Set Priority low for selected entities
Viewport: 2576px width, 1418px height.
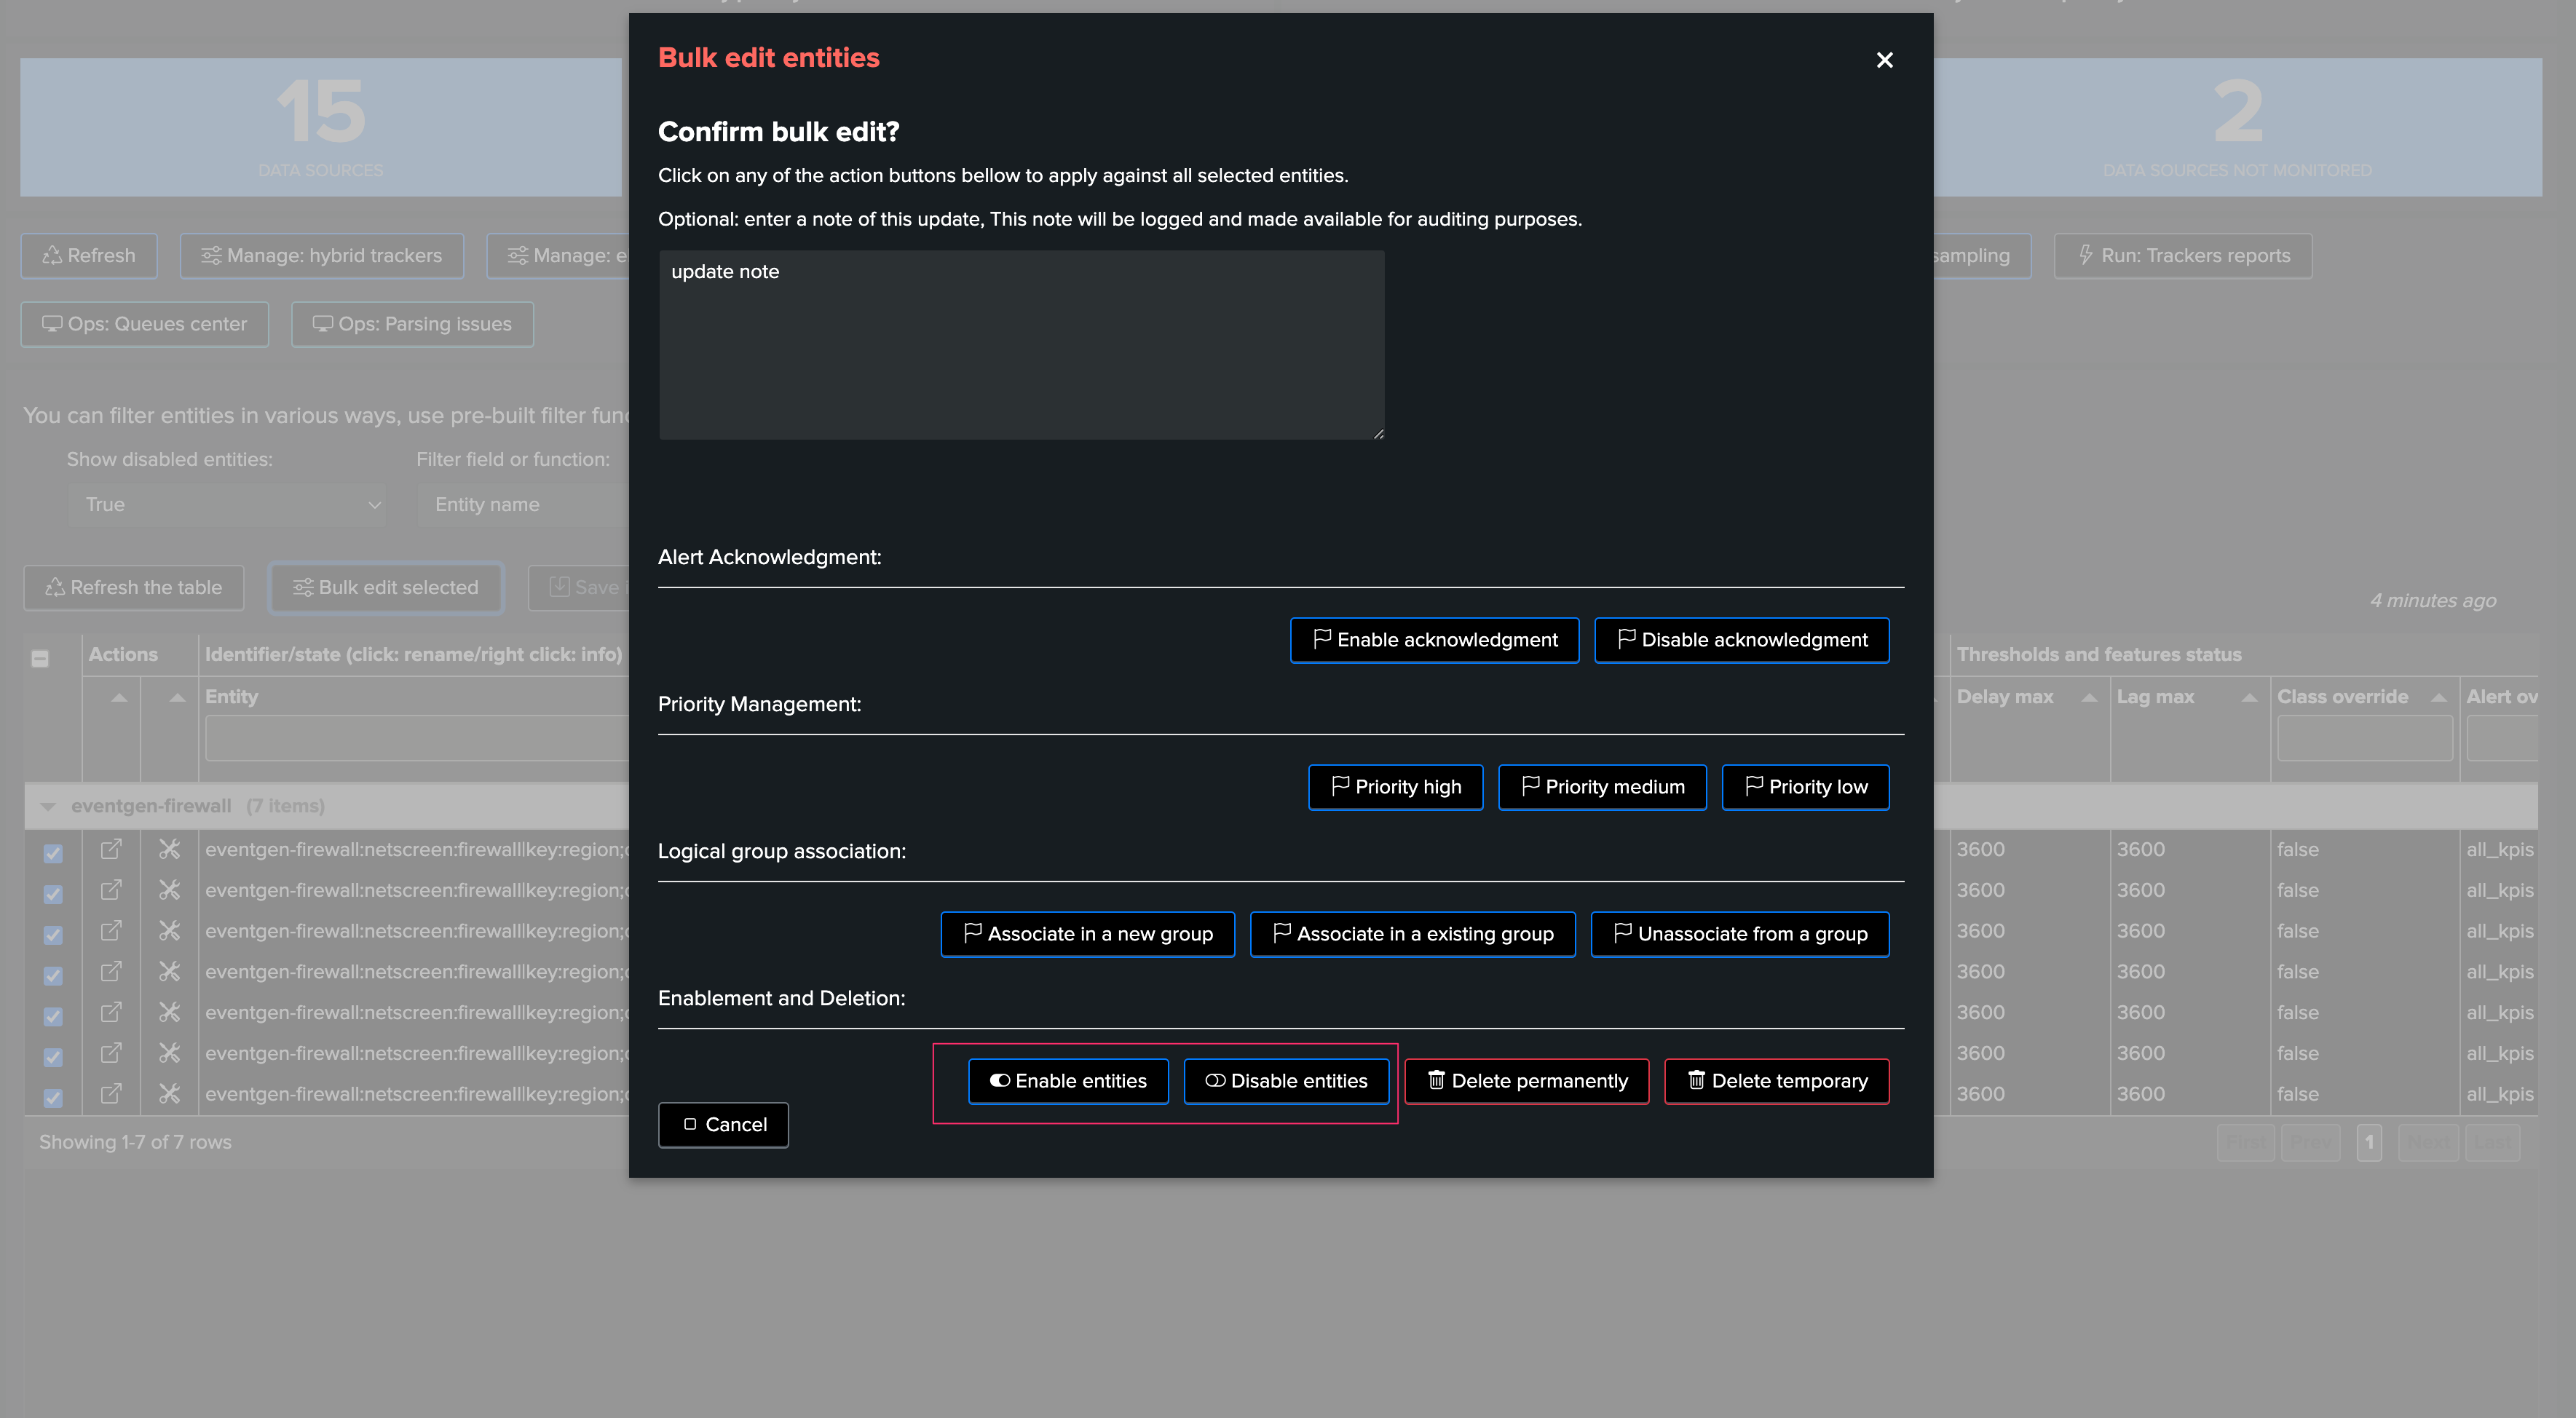pos(1805,787)
